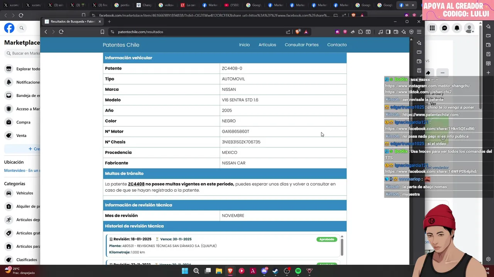
Task: Open the Brave Wallet toolbar icon
Action: tap(396, 32)
